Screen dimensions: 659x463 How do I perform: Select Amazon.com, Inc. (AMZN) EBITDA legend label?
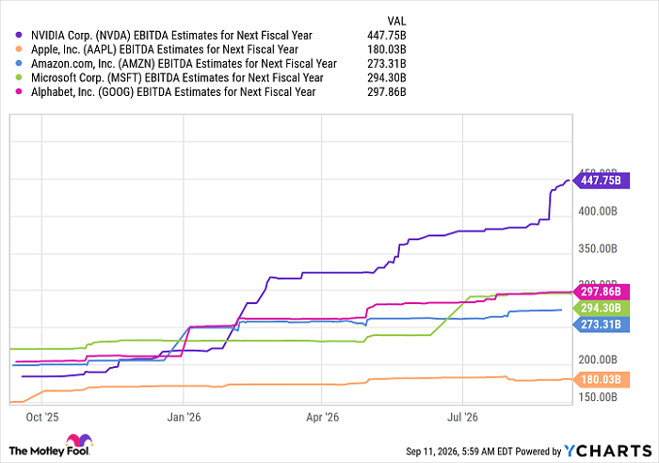point(184,63)
